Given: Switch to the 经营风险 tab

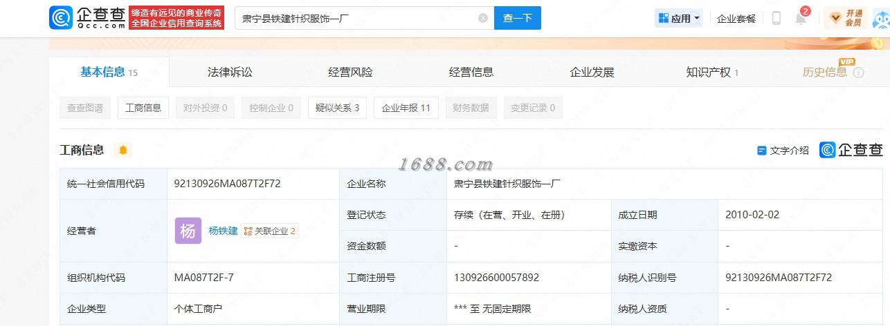Looking at the screenshot, I should (350, 72).
